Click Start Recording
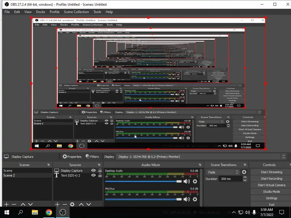Viewport: 291px width, 218px height. (271, 179)
